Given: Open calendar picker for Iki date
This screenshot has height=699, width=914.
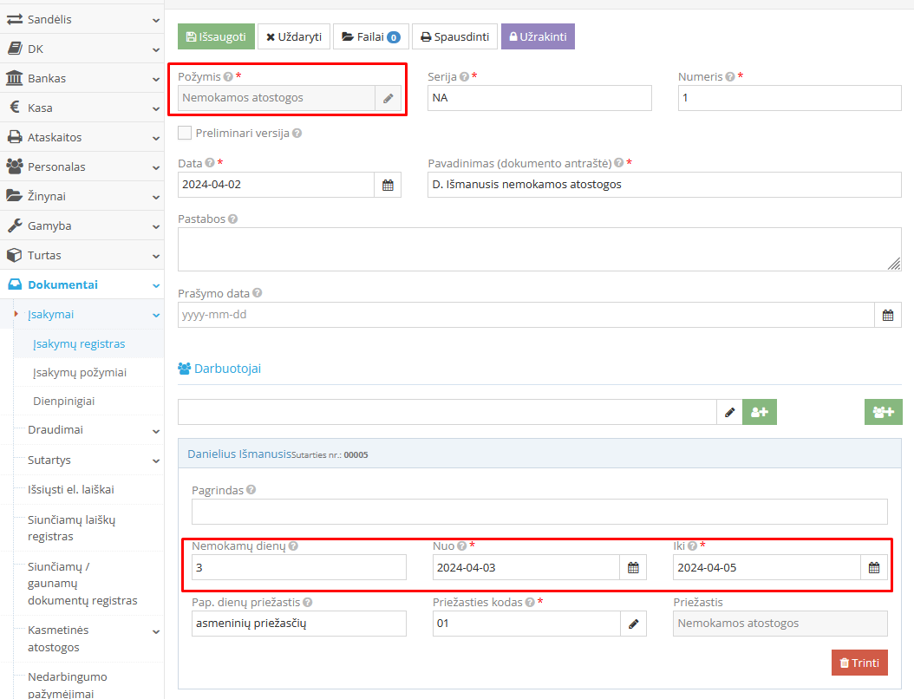Looking at the screenshot, I should click(x=874, y=568).
